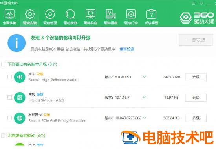Screen dimensions: 216x149
Task: Open 驱动门诊 first-aid icon
Action: pos(131,14)
